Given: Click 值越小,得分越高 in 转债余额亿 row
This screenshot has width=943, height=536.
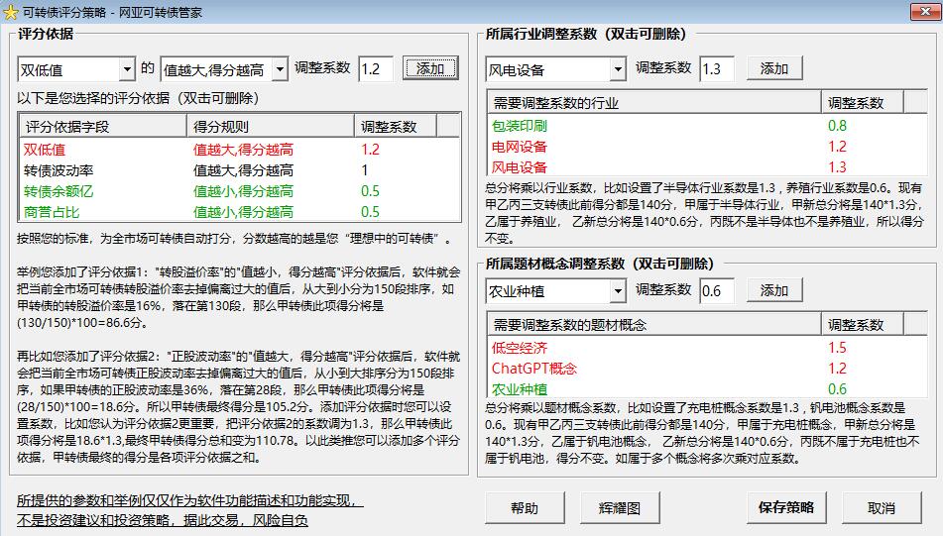Looking at the screenshot, I should tap(244, 191).
